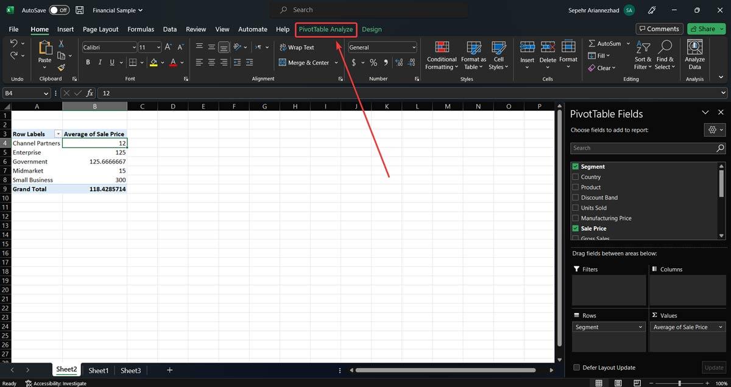
Task: Click the Paste clipboard icon
Action: [44, 48]
